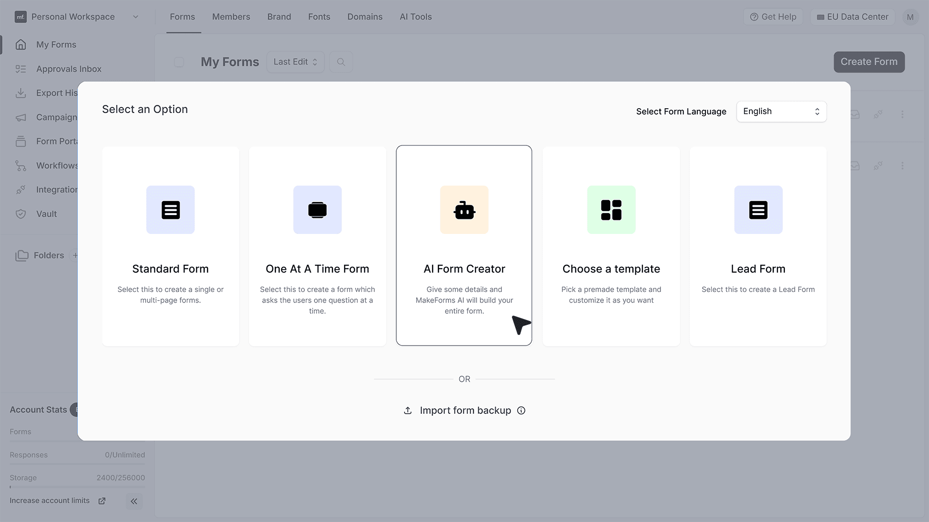Click the 0/Unlimited responses value
The width and height of the screenshot is (929, 522).
coord(125,455)
